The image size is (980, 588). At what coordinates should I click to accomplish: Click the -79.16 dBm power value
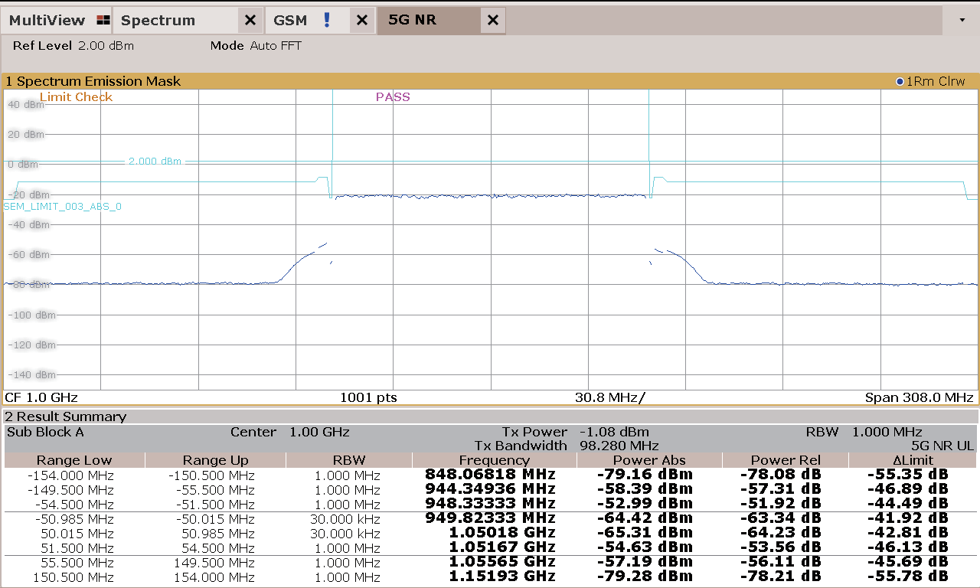pos(645,474)
